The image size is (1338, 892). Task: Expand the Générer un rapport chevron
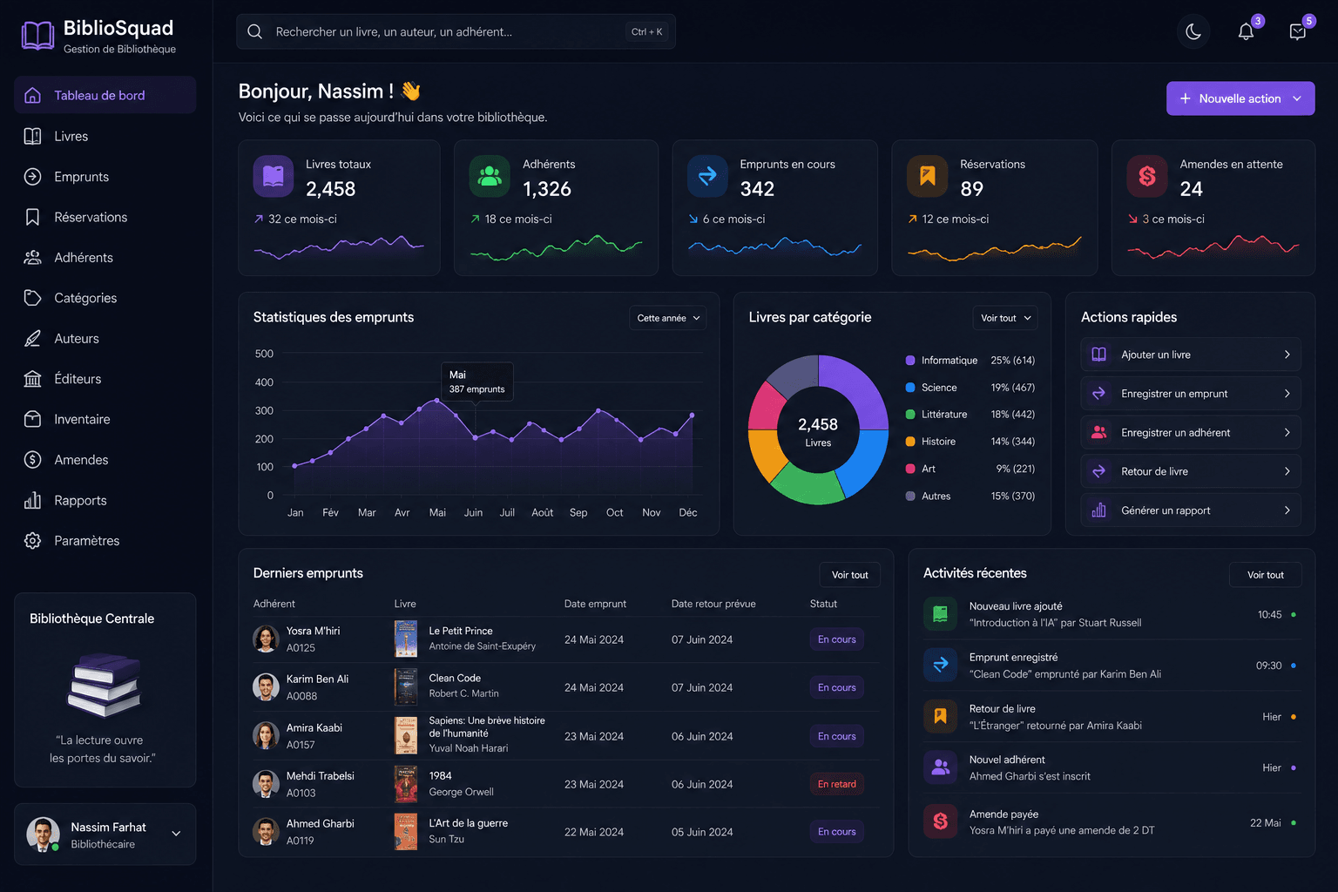coord(1287,510)
